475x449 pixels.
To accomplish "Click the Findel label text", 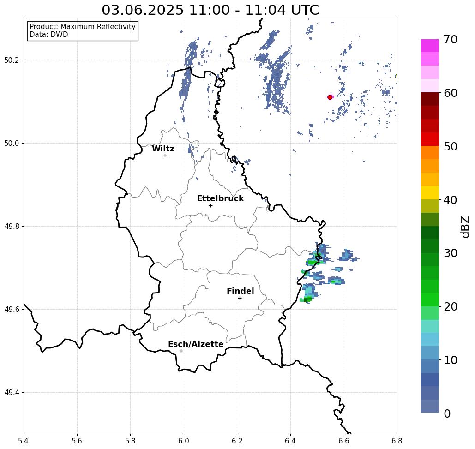I will point(240,291).
